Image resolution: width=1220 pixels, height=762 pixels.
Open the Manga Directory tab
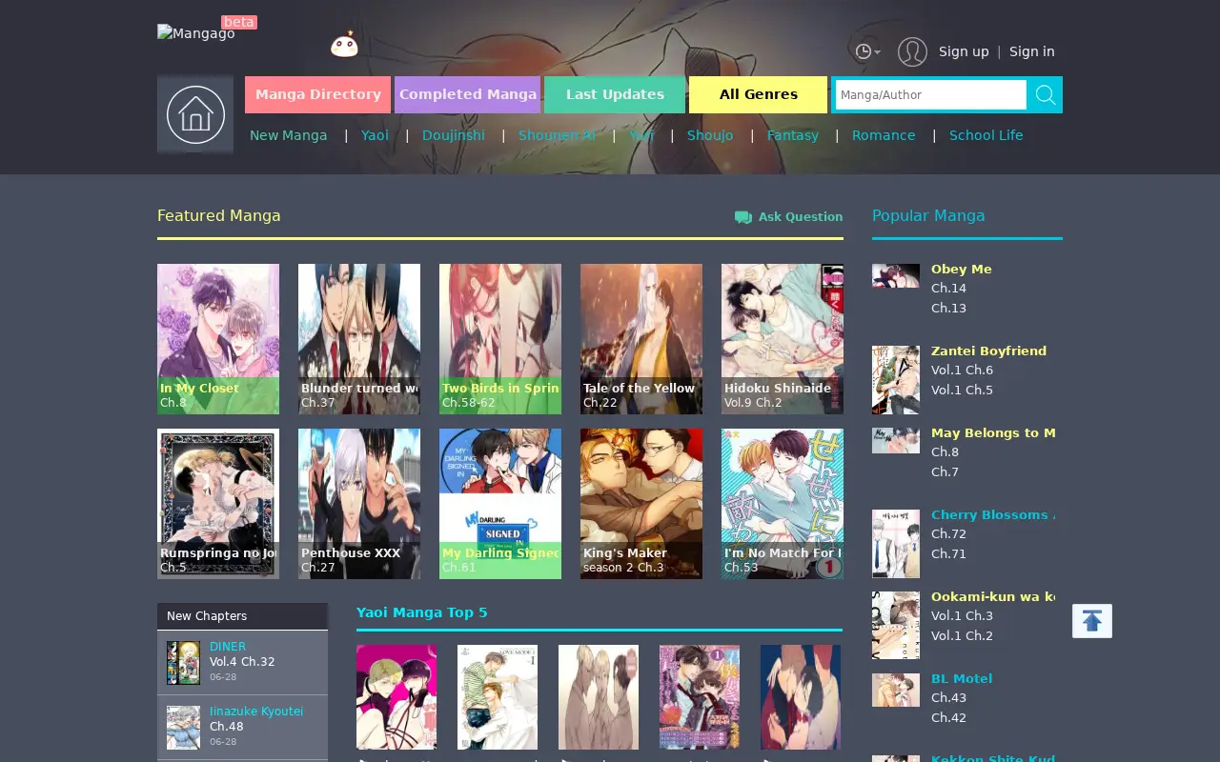click(x=317, y=94)
